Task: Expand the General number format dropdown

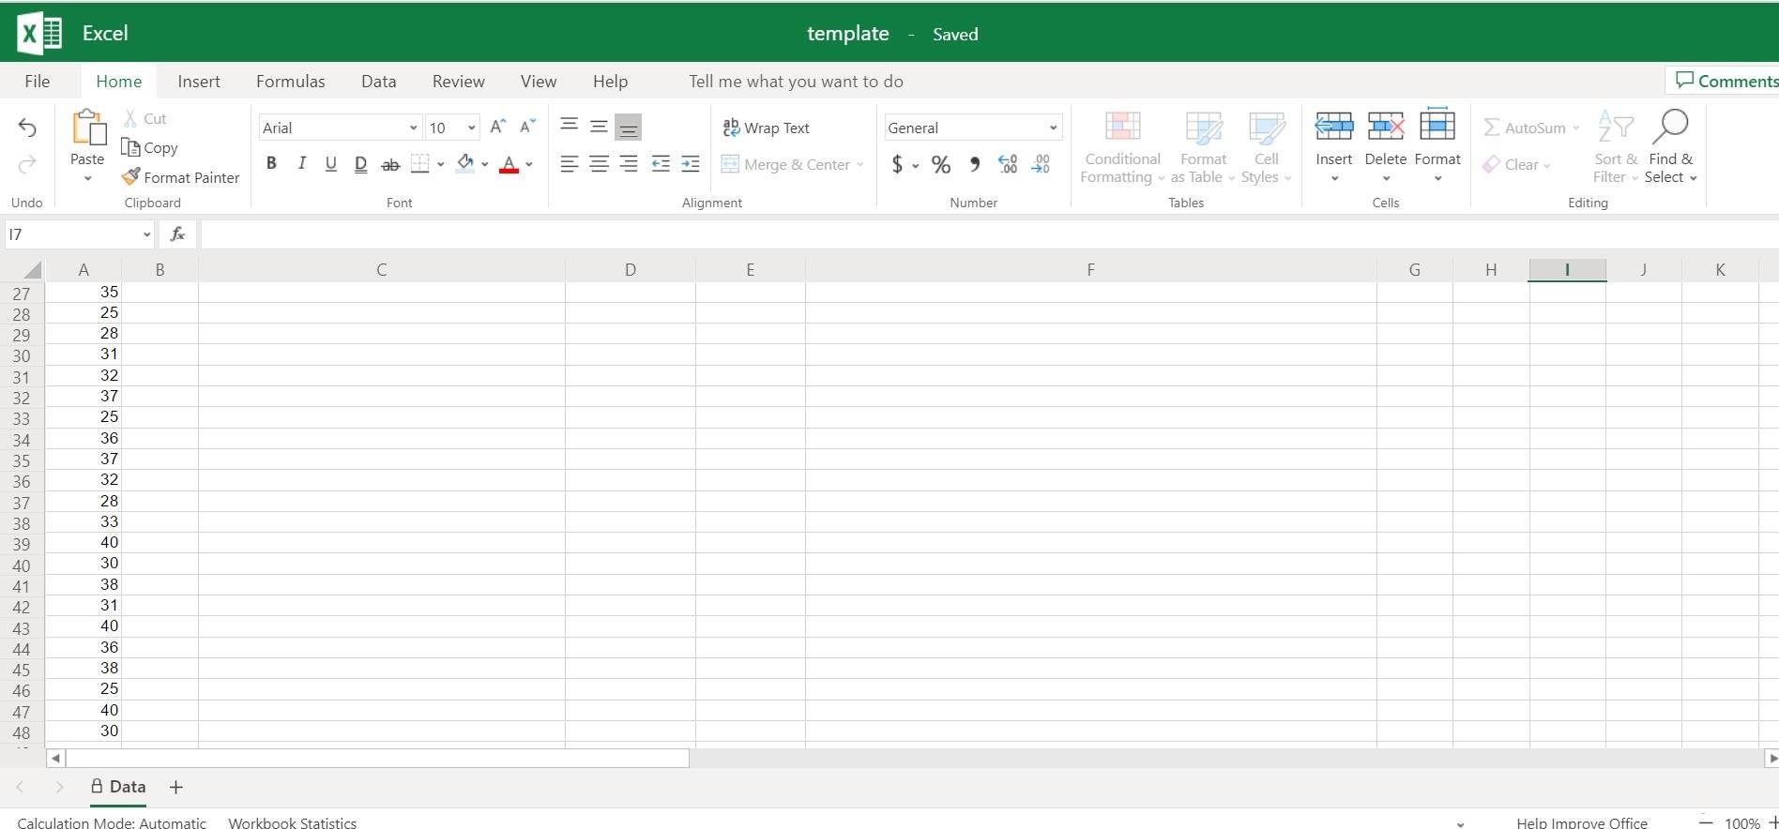Action: [1053, 128]
